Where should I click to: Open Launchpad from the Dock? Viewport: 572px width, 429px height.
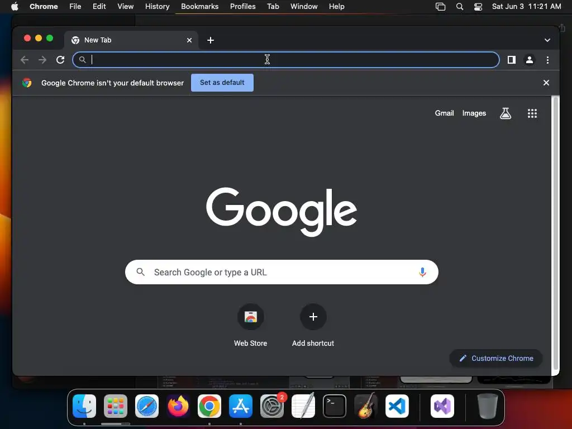[x=116, y=406]
